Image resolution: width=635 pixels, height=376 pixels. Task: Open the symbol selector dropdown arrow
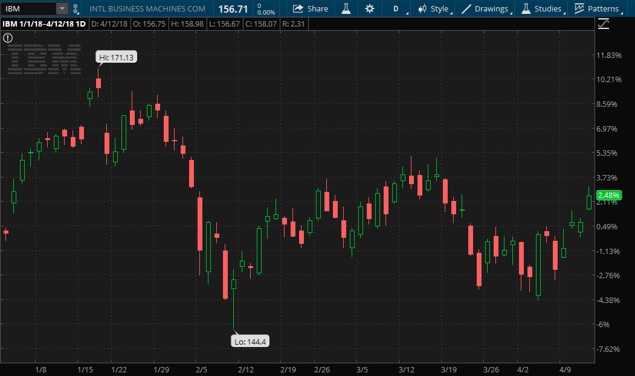[62, 8]
